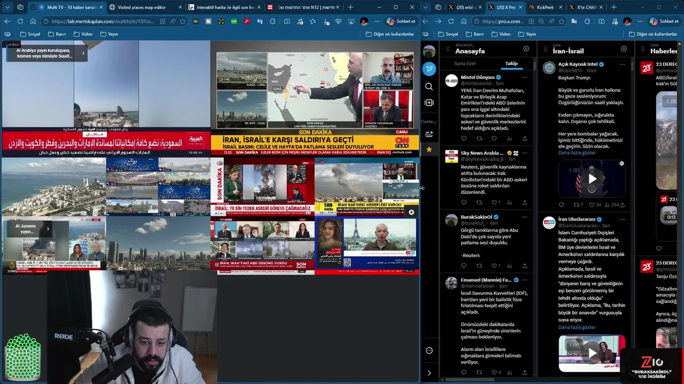Open Açık Kaynak Intel profile name

[578, 64]
